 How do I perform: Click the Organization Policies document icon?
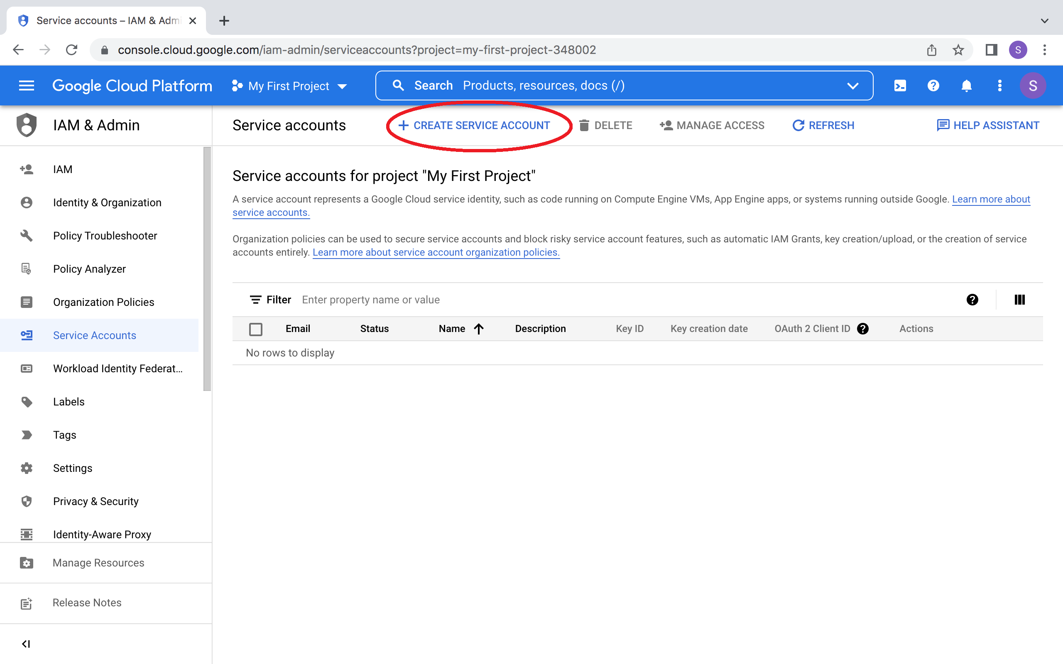coord(27,301)
